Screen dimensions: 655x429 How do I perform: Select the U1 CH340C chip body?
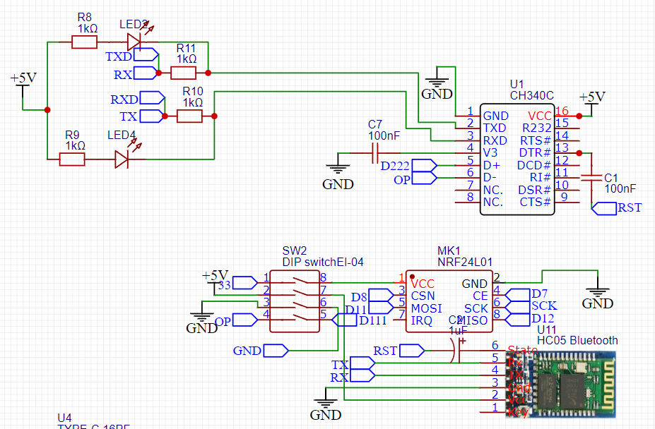(517, 159)
